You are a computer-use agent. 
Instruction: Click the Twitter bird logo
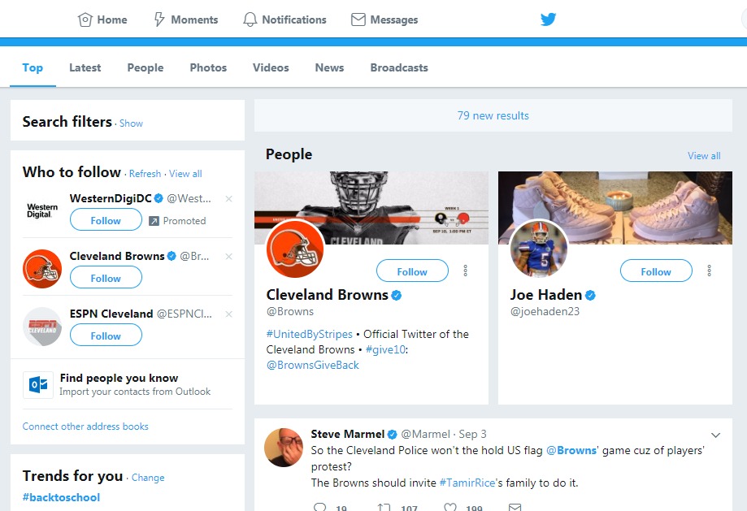tap(548, 19)
